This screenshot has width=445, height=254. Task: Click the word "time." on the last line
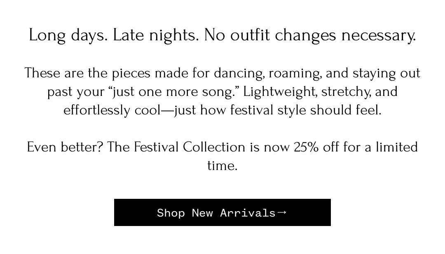pyautogui.click(x=222, y=165)
